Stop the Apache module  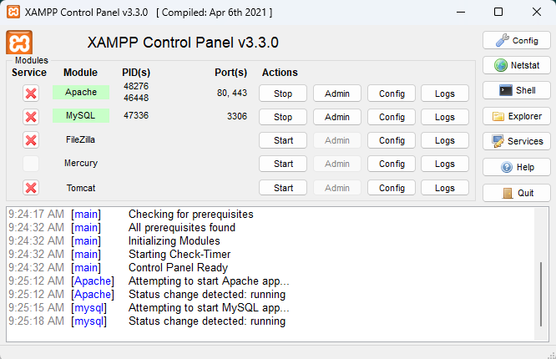tap(283, 94)
